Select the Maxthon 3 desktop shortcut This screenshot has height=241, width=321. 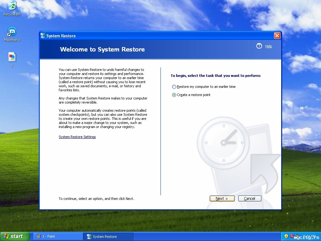click(x=12, y=34)
